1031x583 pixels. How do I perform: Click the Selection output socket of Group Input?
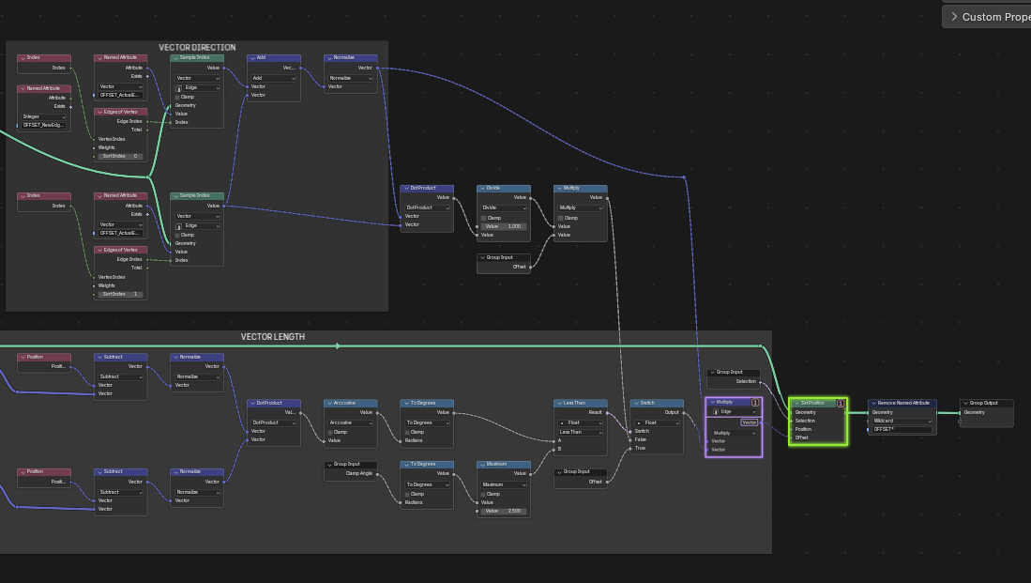[761, 382]
